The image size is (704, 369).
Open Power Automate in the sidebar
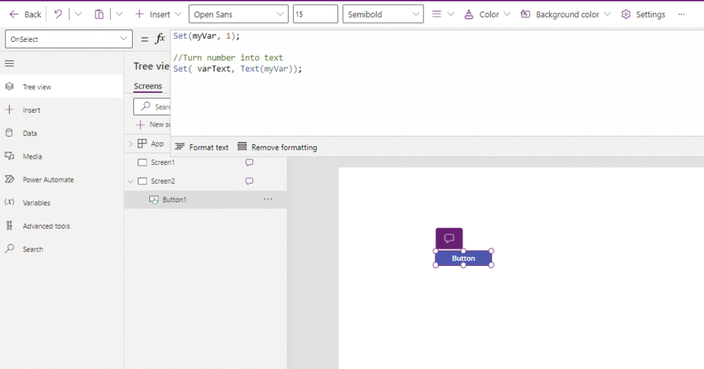pos(61,179)
